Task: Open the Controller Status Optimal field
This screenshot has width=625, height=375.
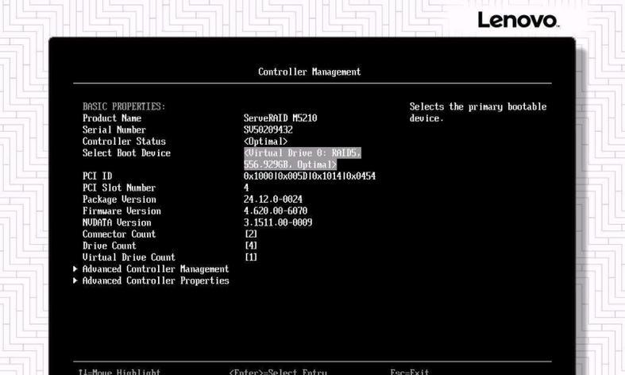Action: click(265, 141)
